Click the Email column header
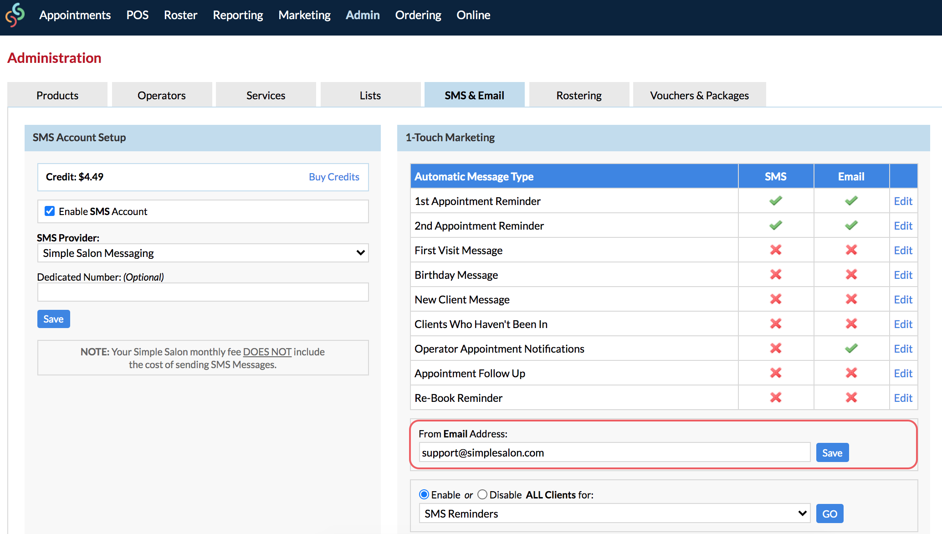Screen dimensions: 942x534 click(851, 176)
